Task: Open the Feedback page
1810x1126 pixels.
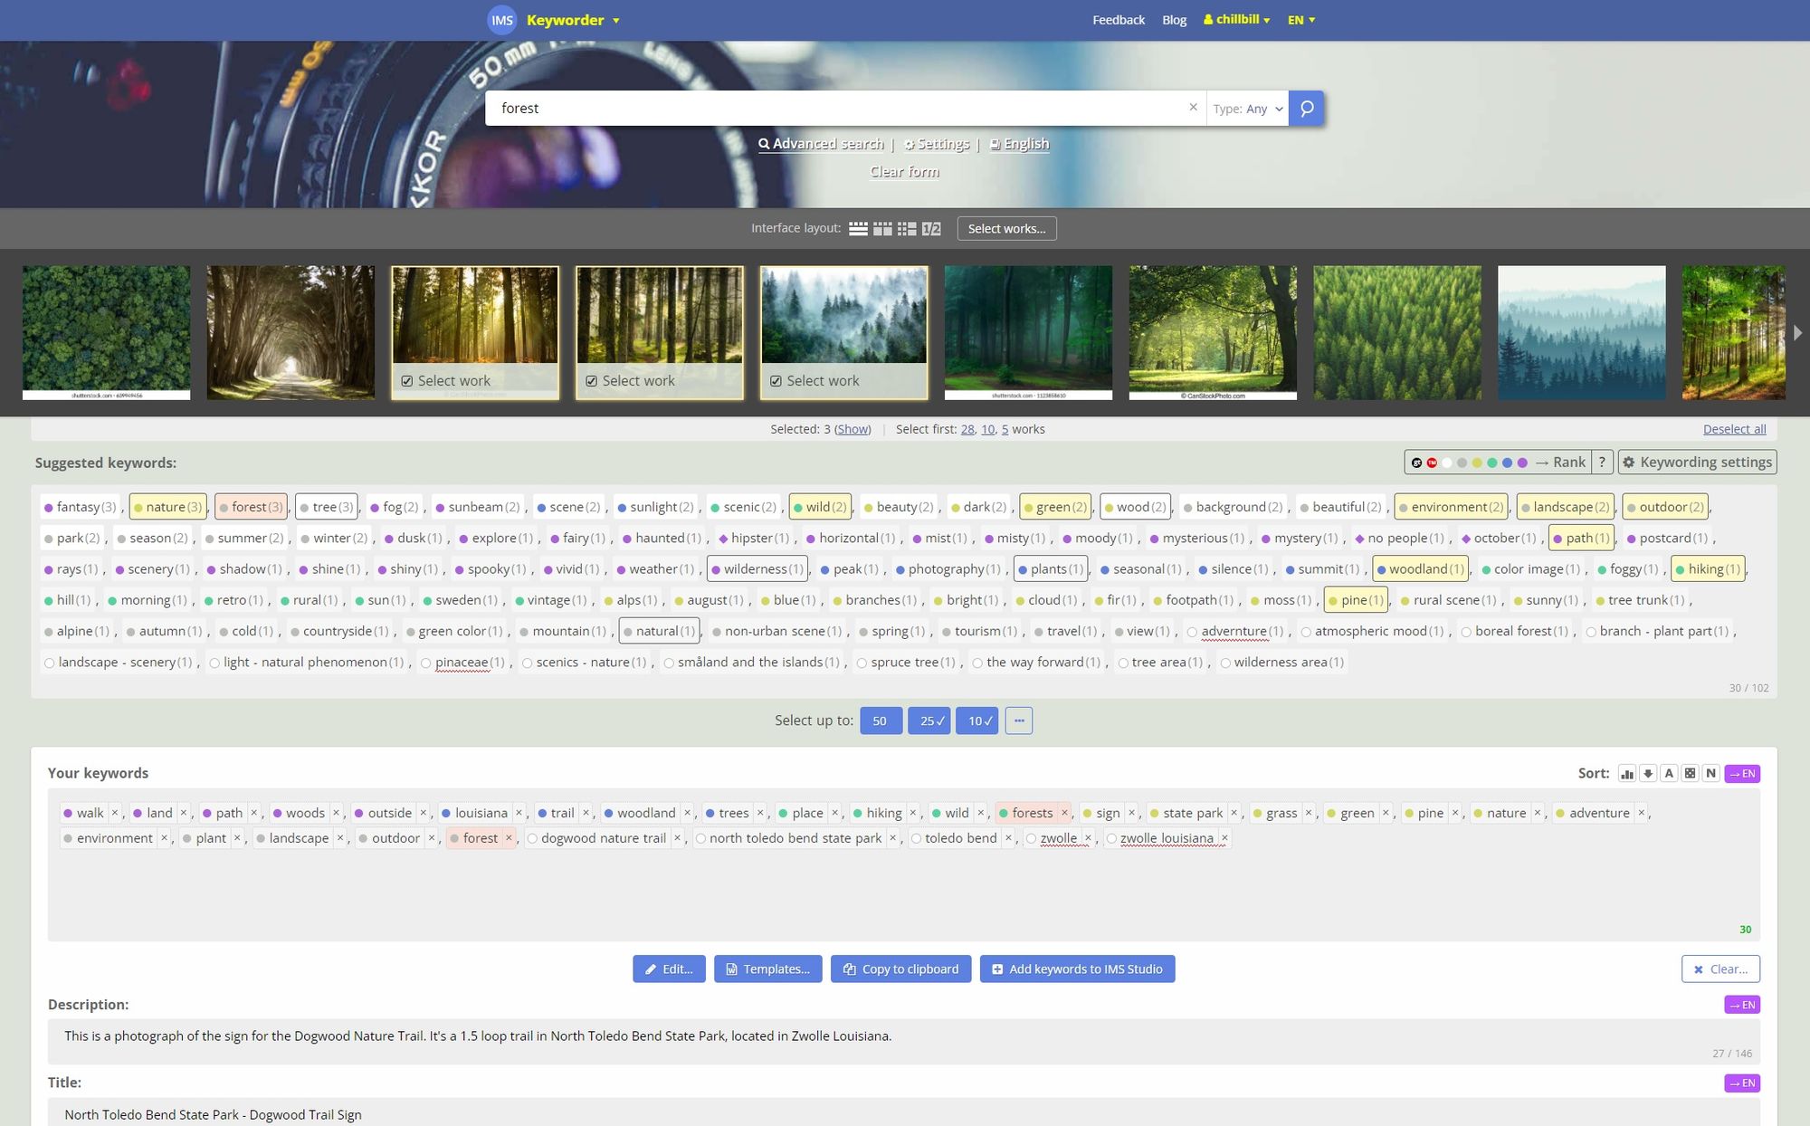Action: coord(1119,20)
